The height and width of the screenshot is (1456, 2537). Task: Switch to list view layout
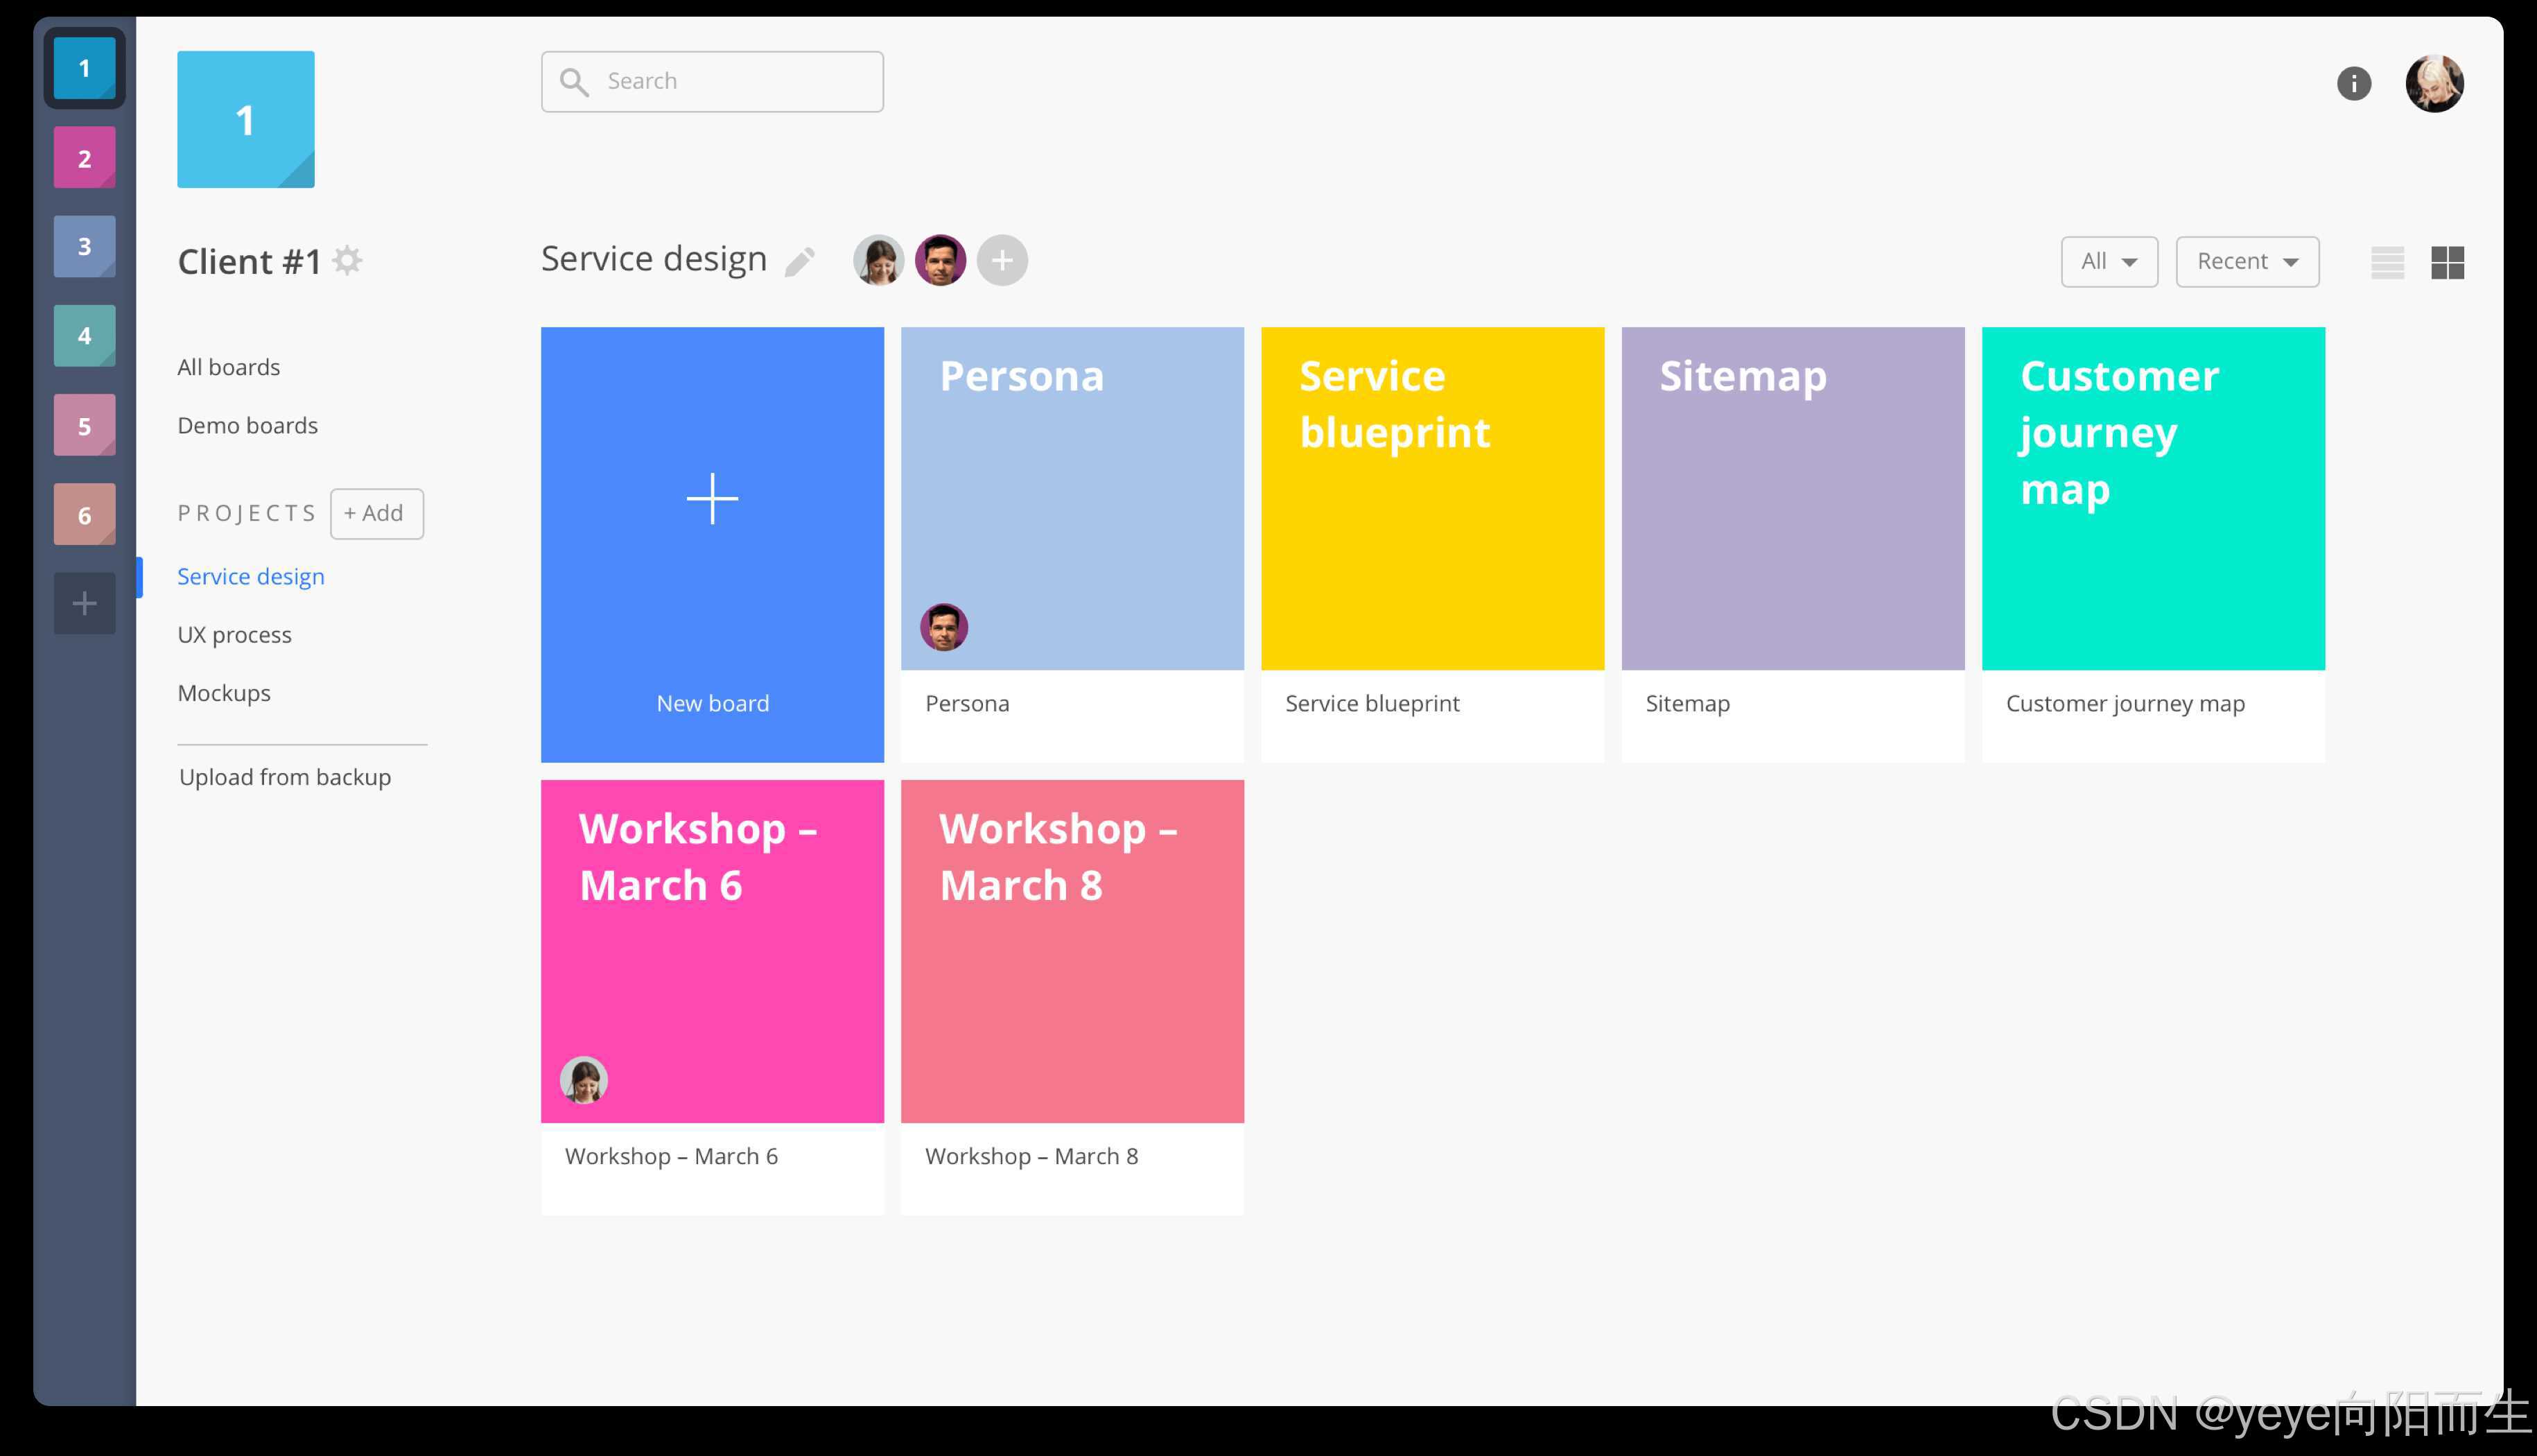pyautogui.click(x=2387, y=263)
